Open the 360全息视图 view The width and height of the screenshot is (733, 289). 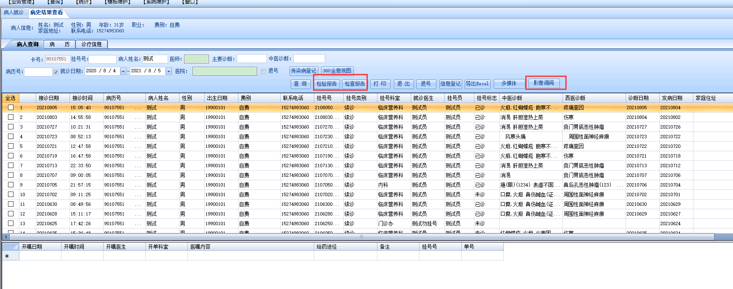[x=337, y=71]
